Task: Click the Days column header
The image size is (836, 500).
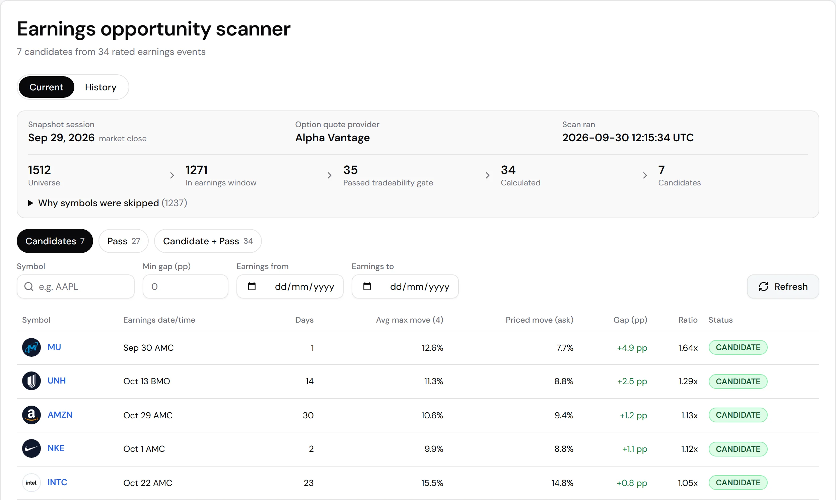Action: tap(304, 320)
